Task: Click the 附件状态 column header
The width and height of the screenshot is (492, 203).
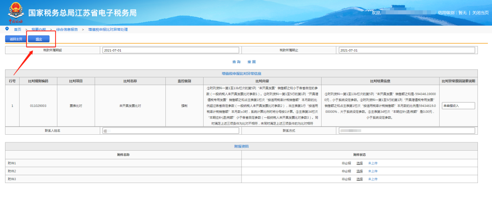Action: [359, 155]
